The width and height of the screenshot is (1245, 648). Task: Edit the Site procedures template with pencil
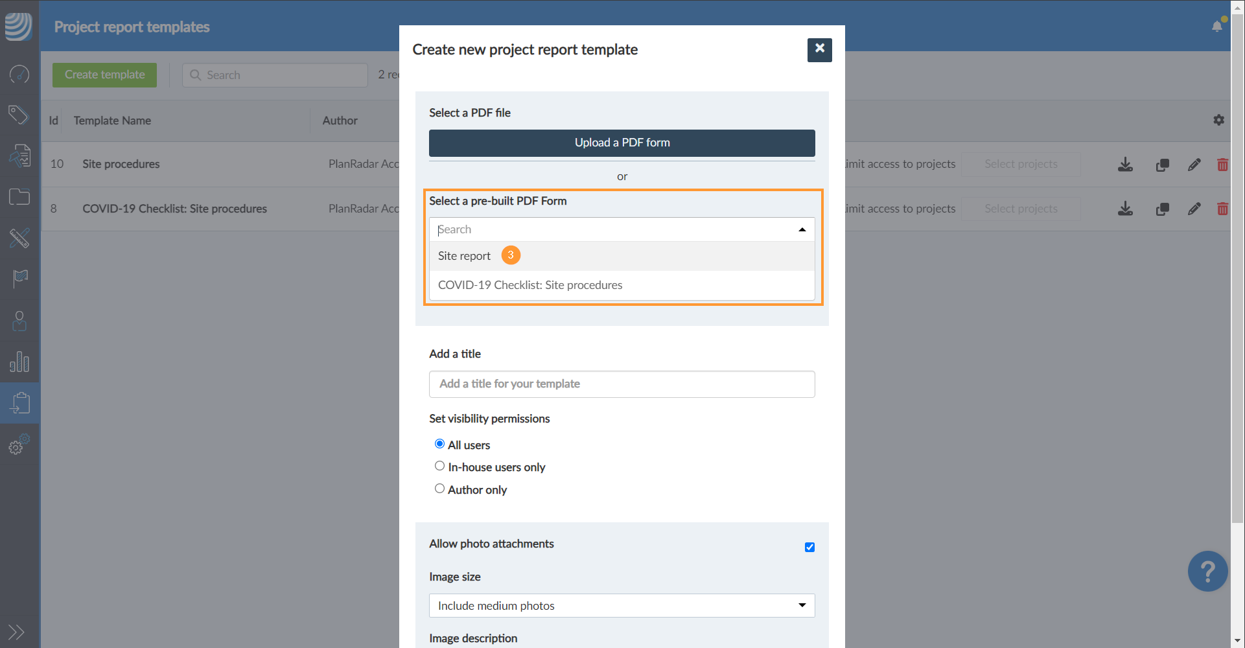pos(1194,165)
